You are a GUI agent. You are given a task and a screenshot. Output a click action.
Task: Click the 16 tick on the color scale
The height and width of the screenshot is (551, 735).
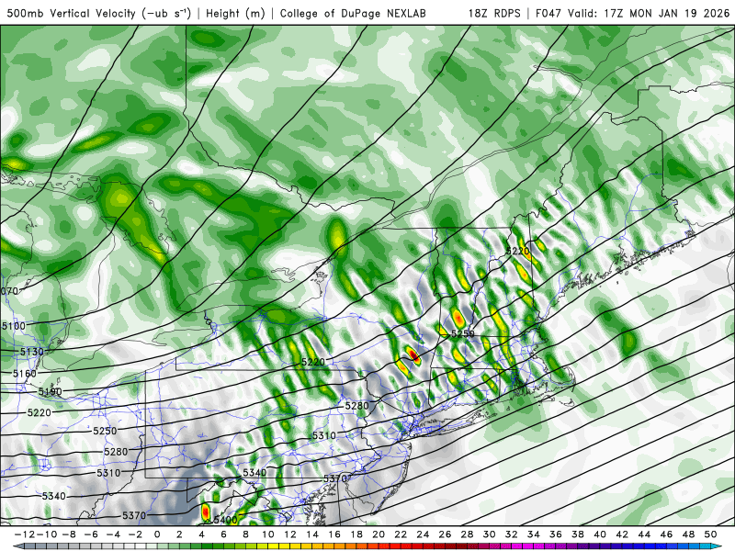334,534
